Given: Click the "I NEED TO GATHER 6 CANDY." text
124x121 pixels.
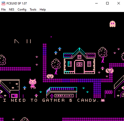Looking at the screenshot, I should [51, 100].
